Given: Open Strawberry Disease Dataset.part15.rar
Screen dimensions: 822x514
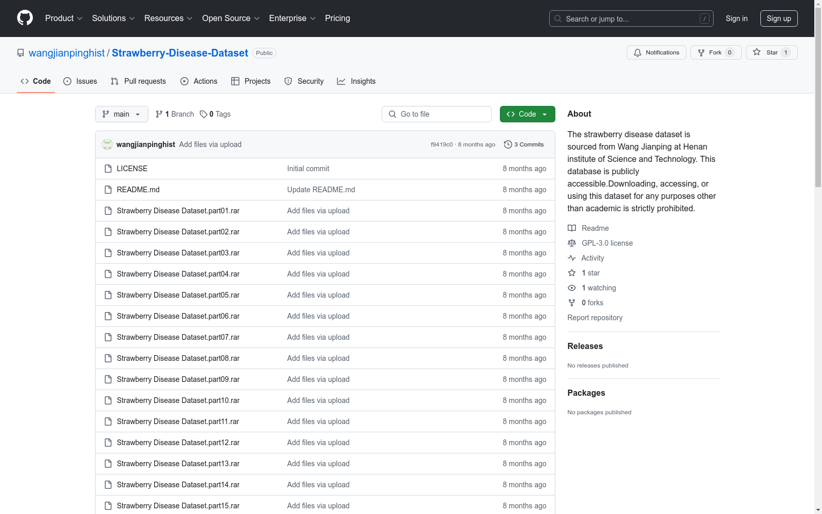Looking at the screenshot, I should pos(178,506).
